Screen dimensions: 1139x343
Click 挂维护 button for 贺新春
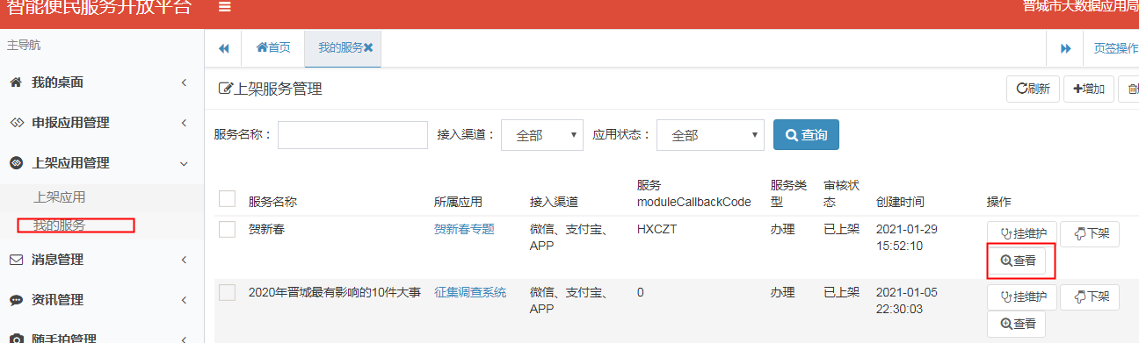click(x=1022, y=234)
